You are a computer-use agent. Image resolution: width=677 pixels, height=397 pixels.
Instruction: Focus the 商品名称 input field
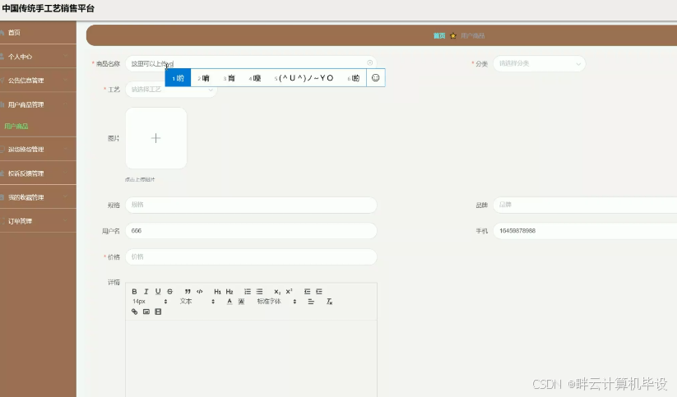pyautogui.click(x=251, y=63)
